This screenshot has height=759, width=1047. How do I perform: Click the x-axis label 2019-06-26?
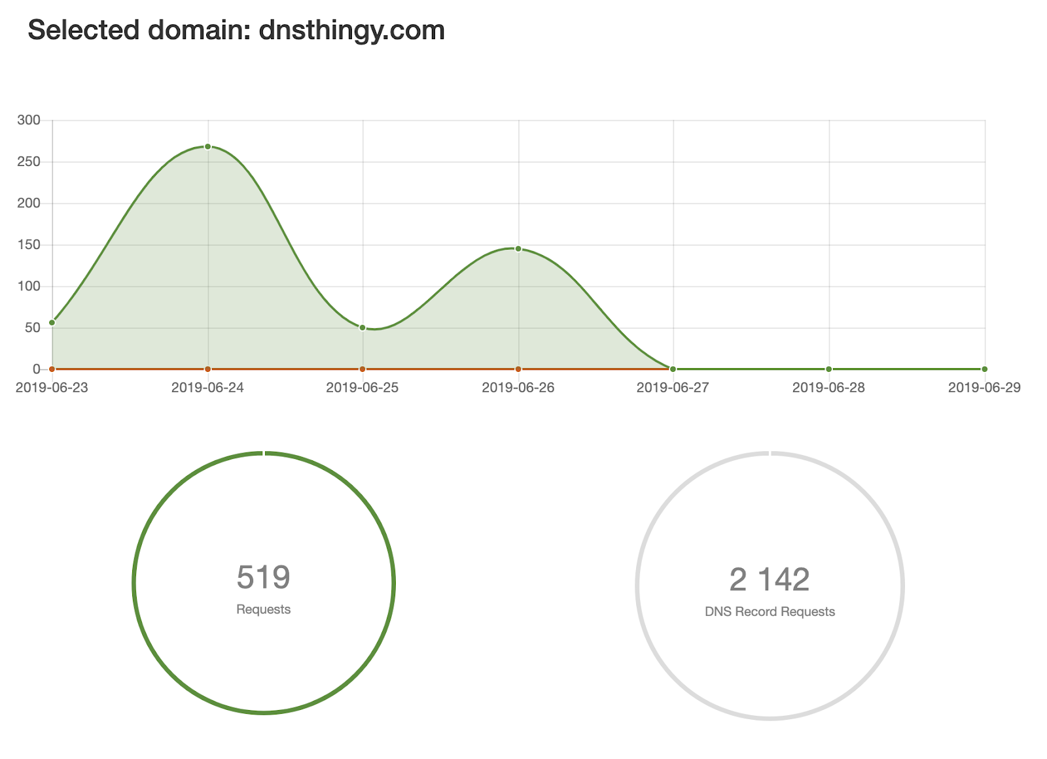click(x=518, y=388)
